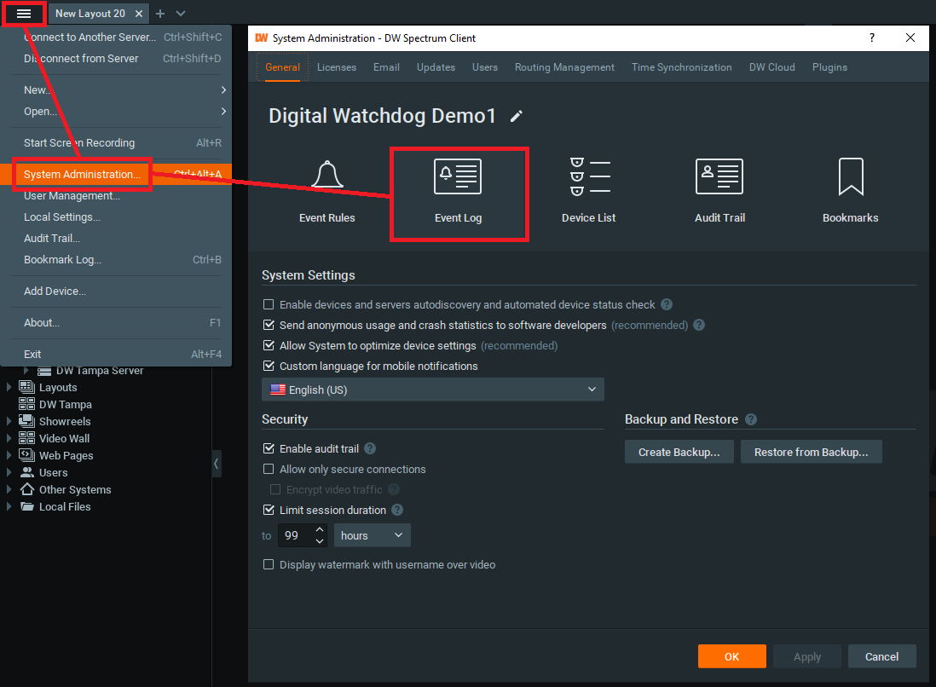The width and height of the screenshot is (936, 687).
Task: Open Event Rules icon
Action: [327, 176]
